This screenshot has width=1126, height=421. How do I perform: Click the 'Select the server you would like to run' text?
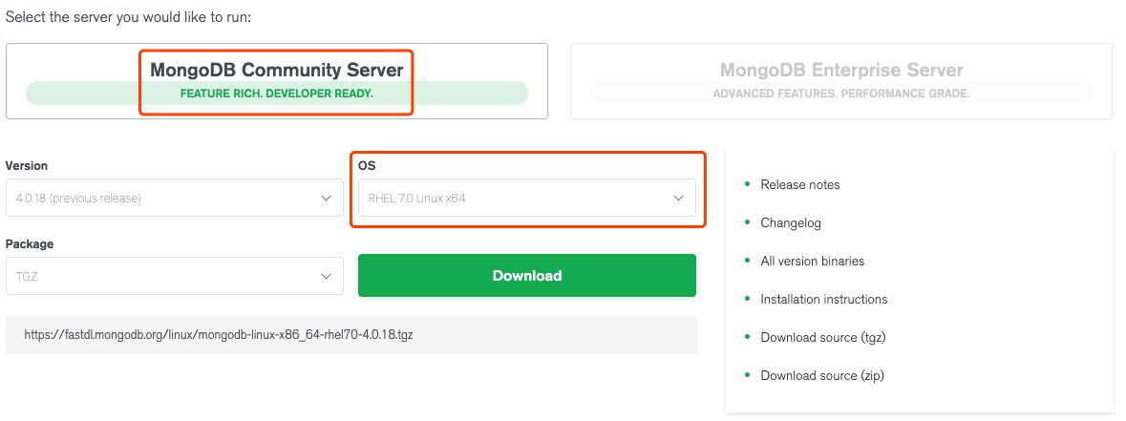click(128, 16)
